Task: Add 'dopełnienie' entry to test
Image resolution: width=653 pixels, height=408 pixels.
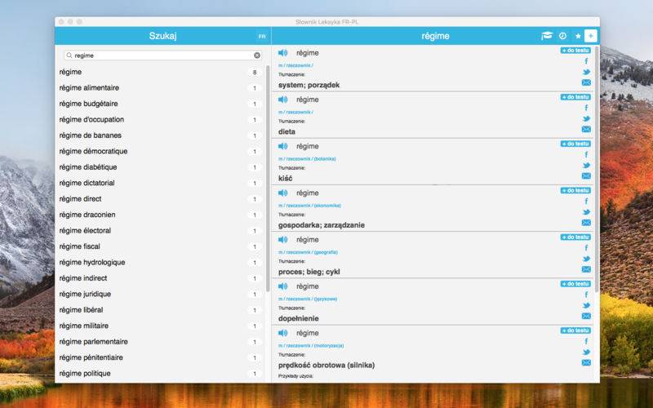Action: tap(575, 283)
